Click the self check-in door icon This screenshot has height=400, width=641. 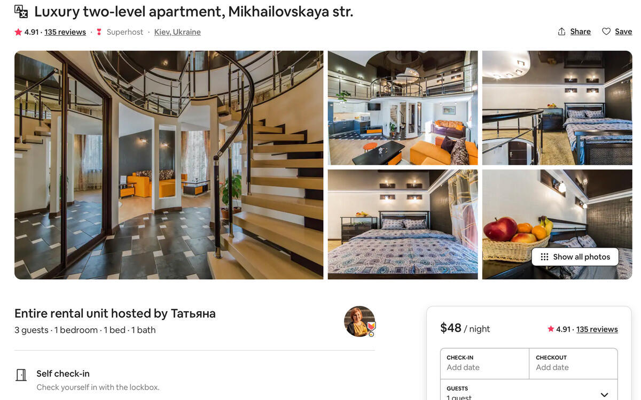click(x=21, y=375)
